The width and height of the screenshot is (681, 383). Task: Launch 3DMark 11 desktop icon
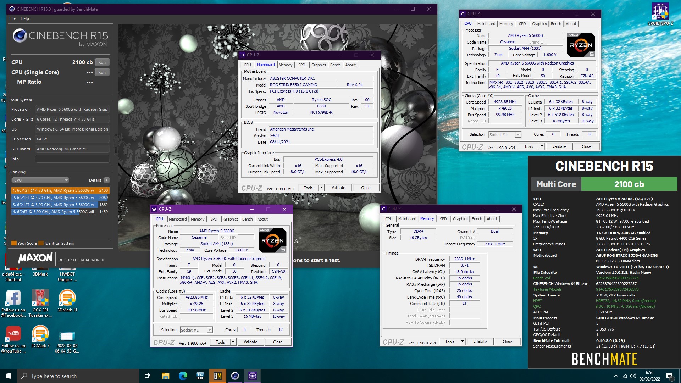click(x=67, y=300)
